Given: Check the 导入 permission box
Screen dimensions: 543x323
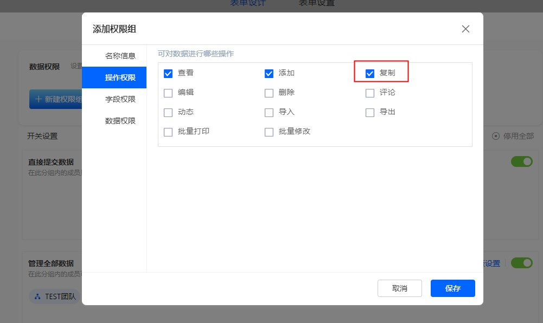Looking at the screenshot, I should coord(269,112).
